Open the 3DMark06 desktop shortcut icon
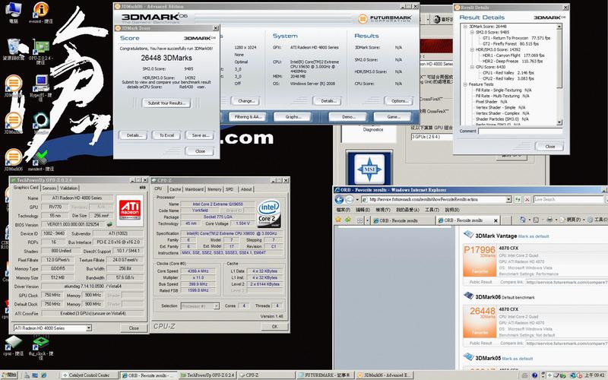This screenshot has height=380, width=608. (x=13, y=157)
